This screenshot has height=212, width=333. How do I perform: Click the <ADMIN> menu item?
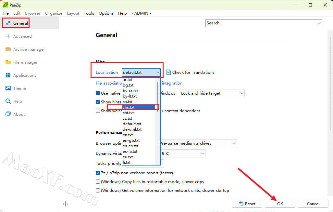(x=141, y=13)
